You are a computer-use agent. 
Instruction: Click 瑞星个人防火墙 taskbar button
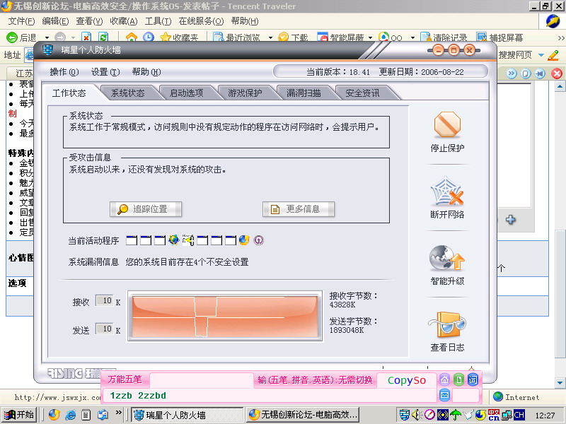coord(187,415)
